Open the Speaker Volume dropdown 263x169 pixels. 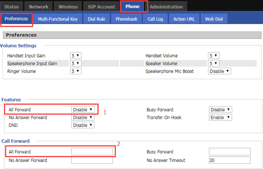pyautogui.click(x=213, y=64)
